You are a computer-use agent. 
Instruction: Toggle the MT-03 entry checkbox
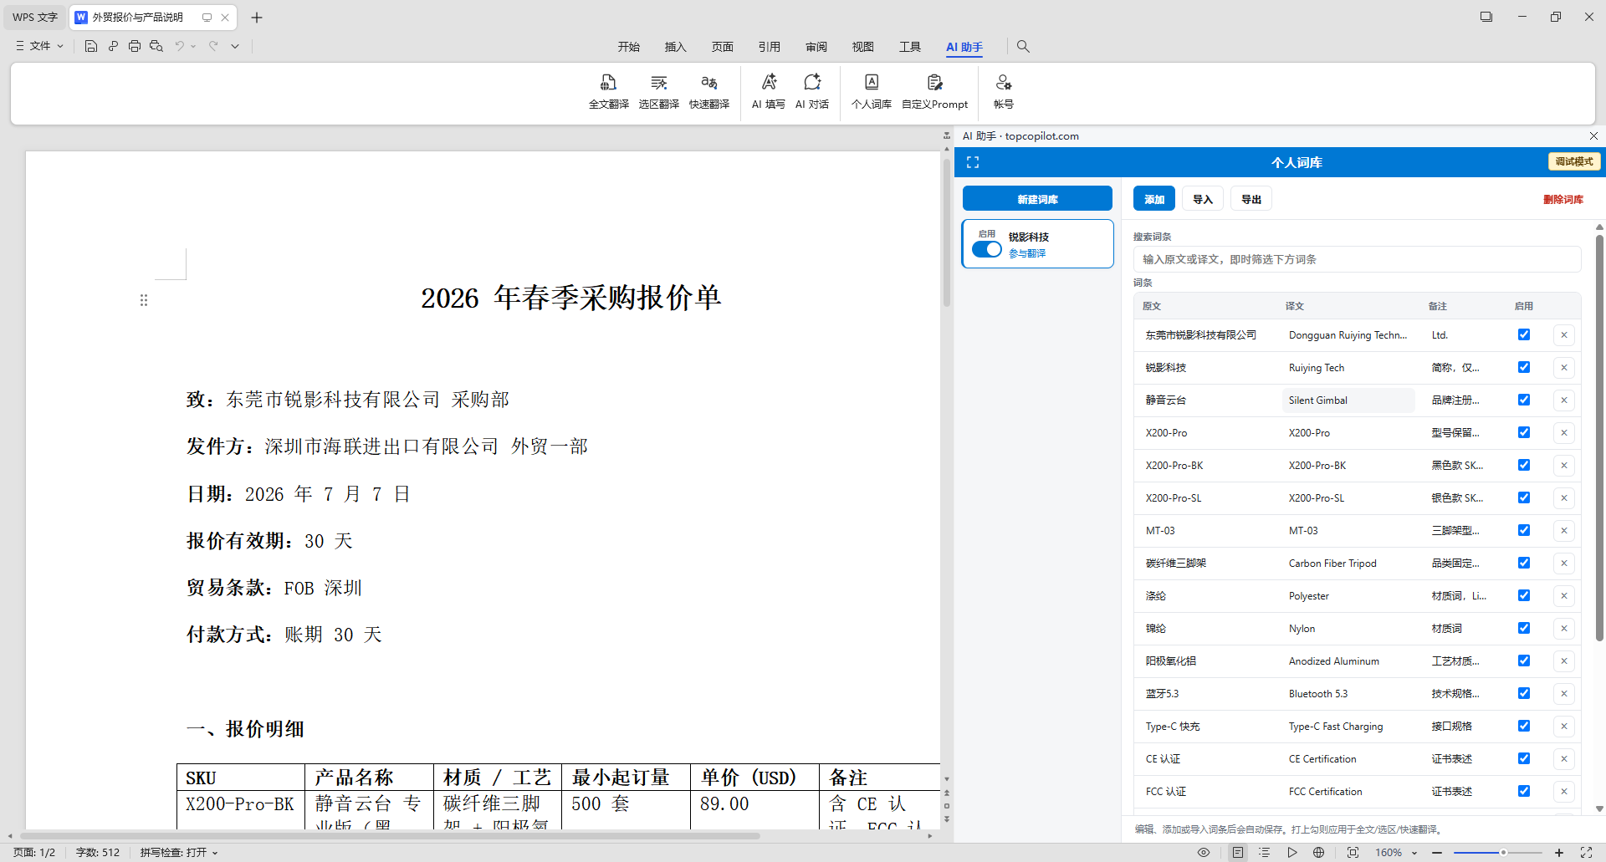tap(1524, 530)
